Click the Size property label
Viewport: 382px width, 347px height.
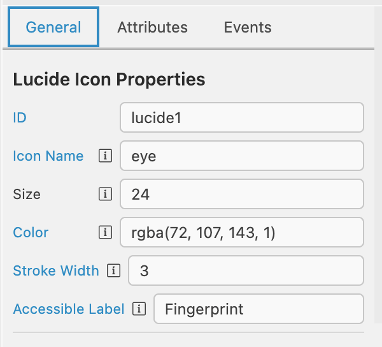point(27,195)
